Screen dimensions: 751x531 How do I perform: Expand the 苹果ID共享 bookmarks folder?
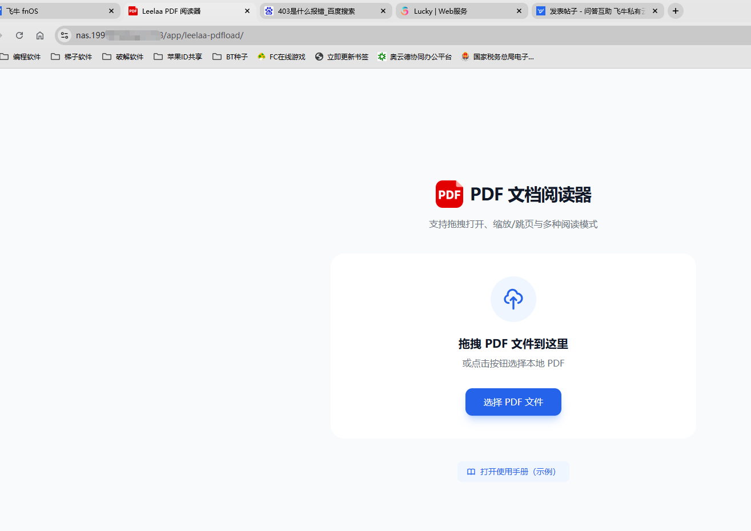(178, 57)
